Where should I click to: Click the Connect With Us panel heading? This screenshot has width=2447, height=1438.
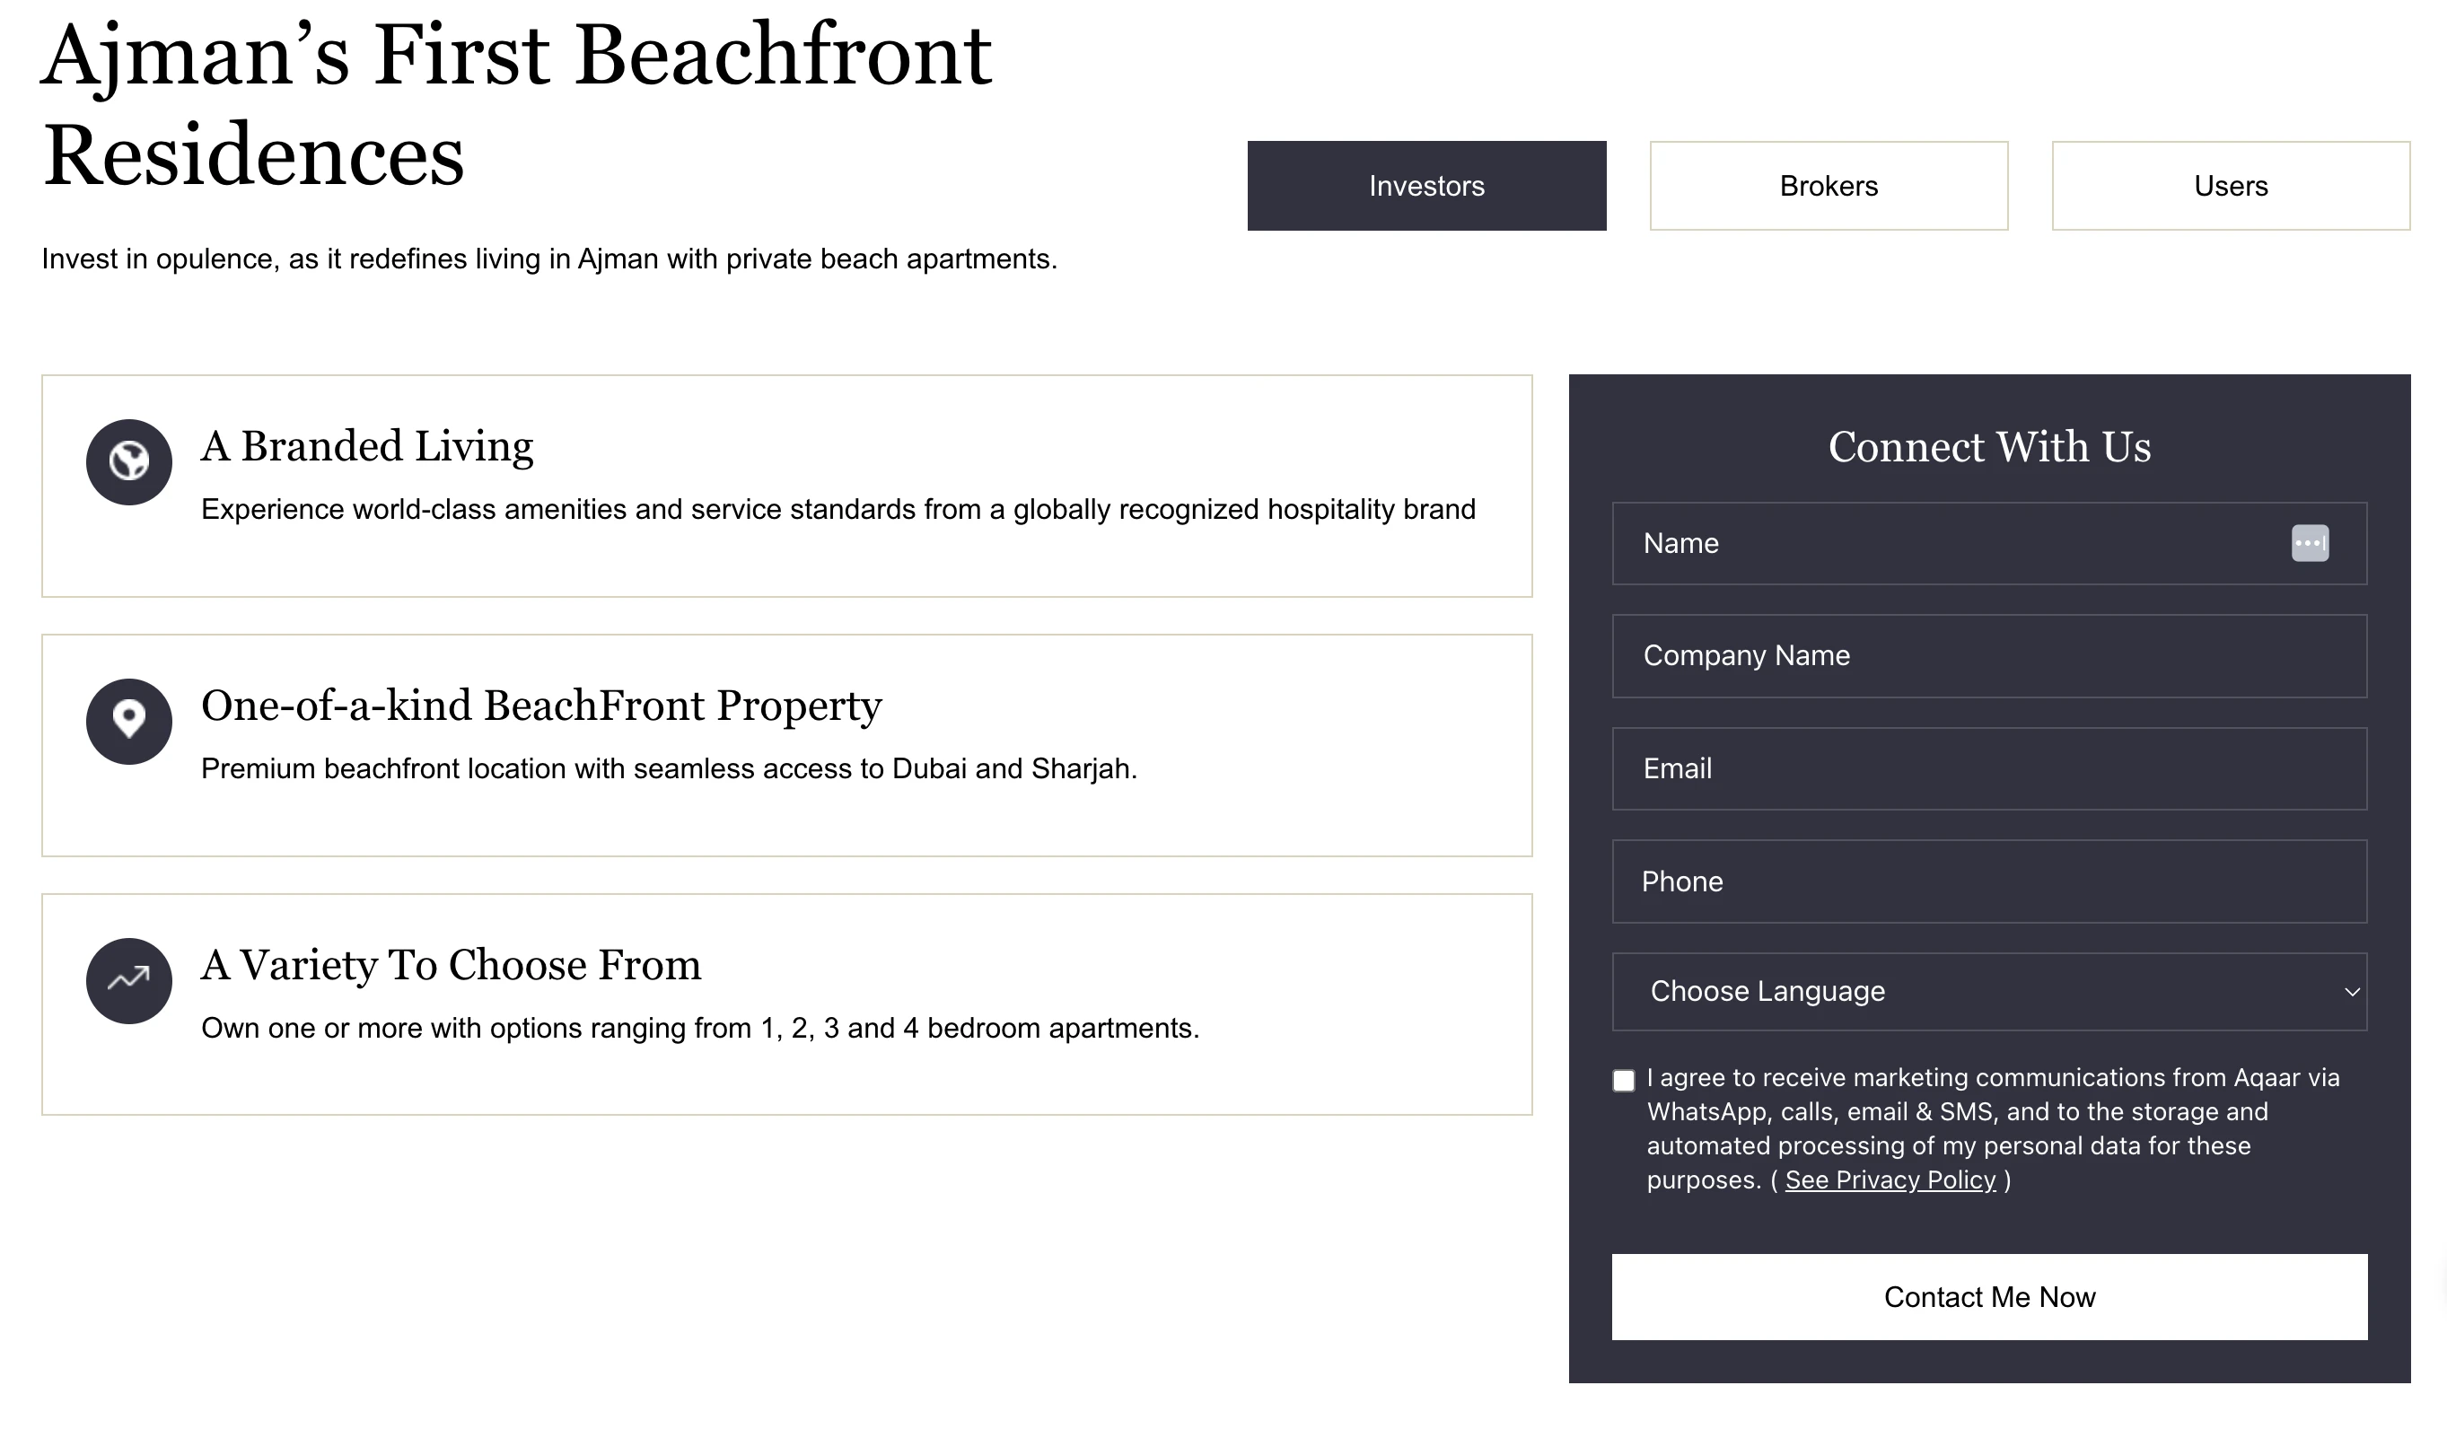1988,447
